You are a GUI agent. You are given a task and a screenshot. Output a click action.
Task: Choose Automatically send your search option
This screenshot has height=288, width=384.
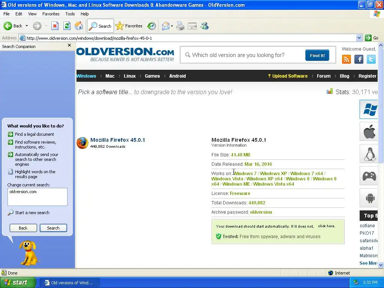[x=33, y=159]
